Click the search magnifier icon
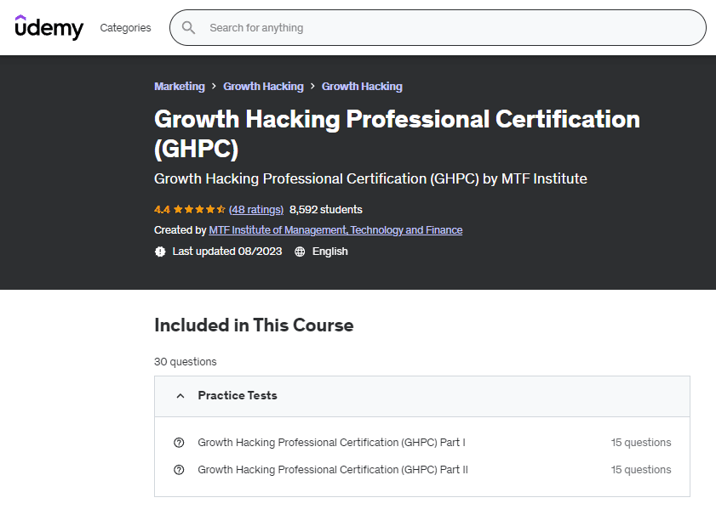Image resolution: width=716 pixels, height=509 pixels. pyautogui.click(x=189, y=28)
